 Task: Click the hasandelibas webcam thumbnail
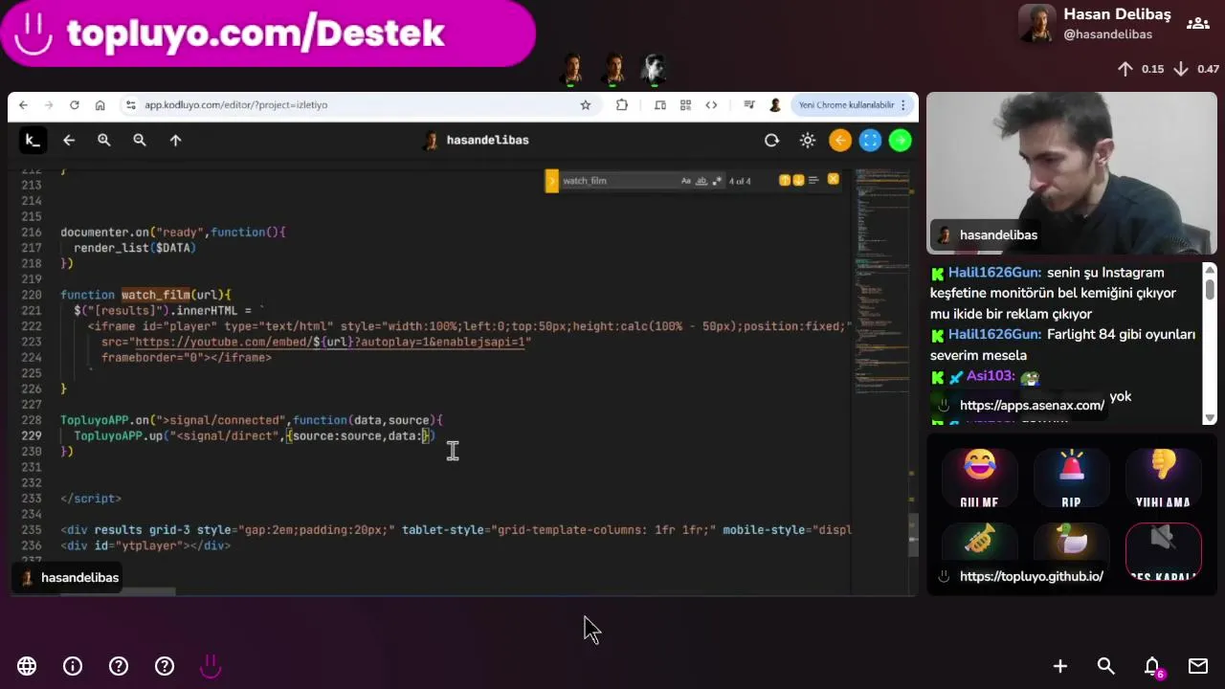tap(1071, 173)
